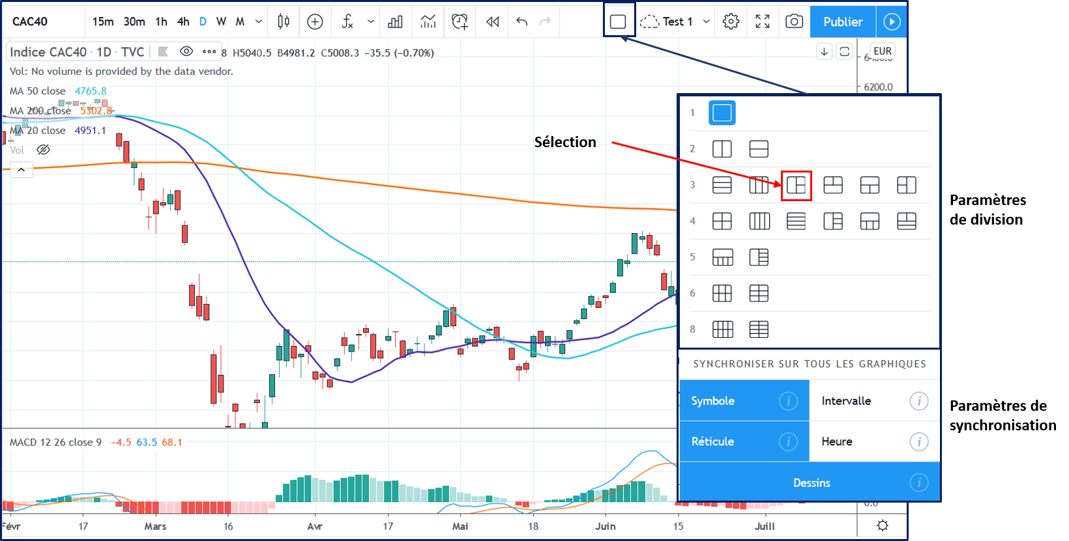
Task: Select the weekly W interval
Action: (x=222, y=21)
